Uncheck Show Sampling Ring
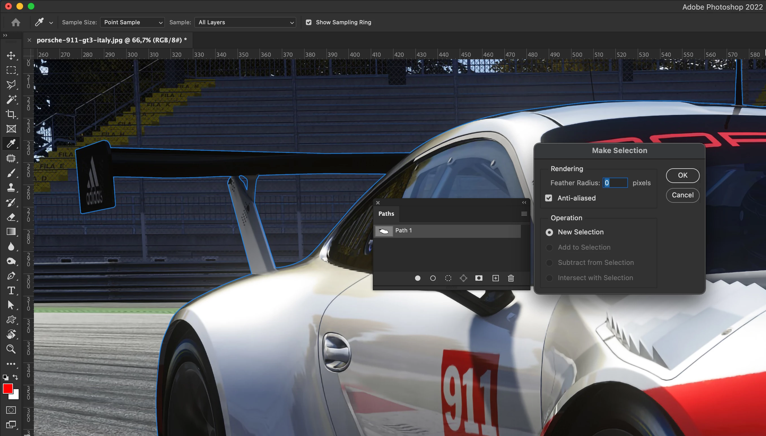This screenshot has width=766, height=436. tap(308, 23)
